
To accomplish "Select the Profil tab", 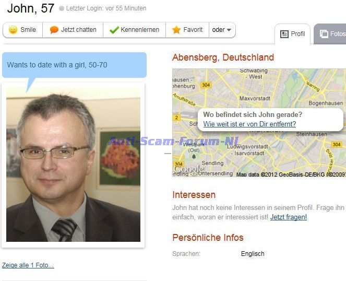I will tap(292, 34).
